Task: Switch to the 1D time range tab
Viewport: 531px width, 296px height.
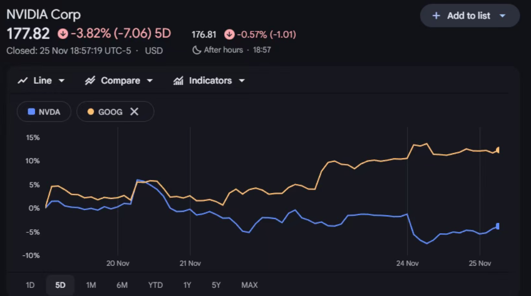Action: pyautogui.click(x=30, y=285)
